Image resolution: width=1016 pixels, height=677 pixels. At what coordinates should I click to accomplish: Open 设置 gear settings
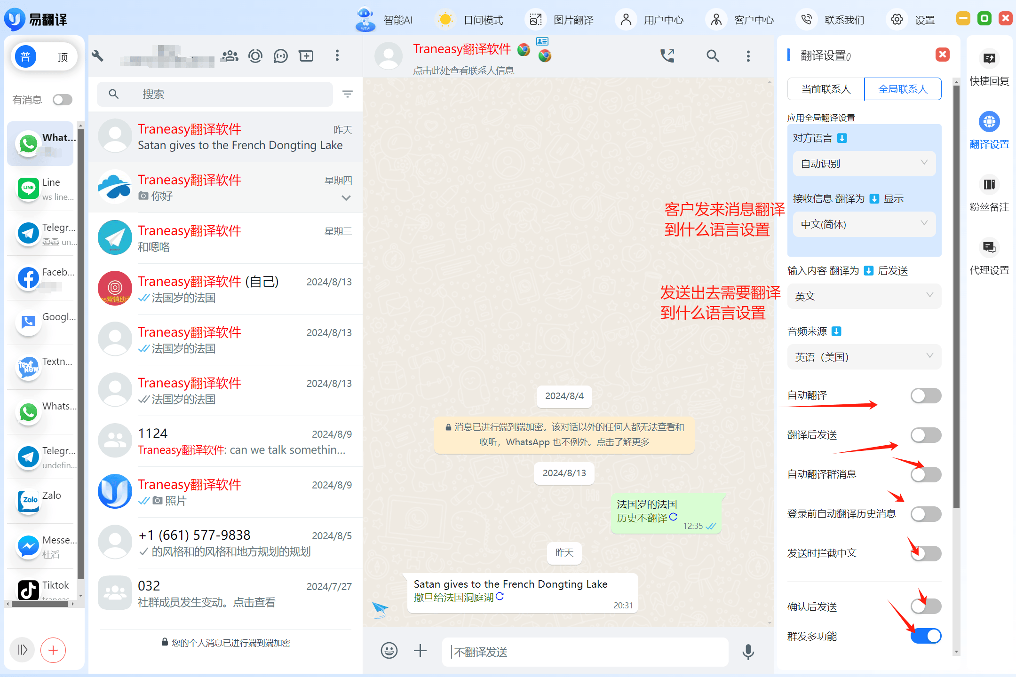(897, 20)
